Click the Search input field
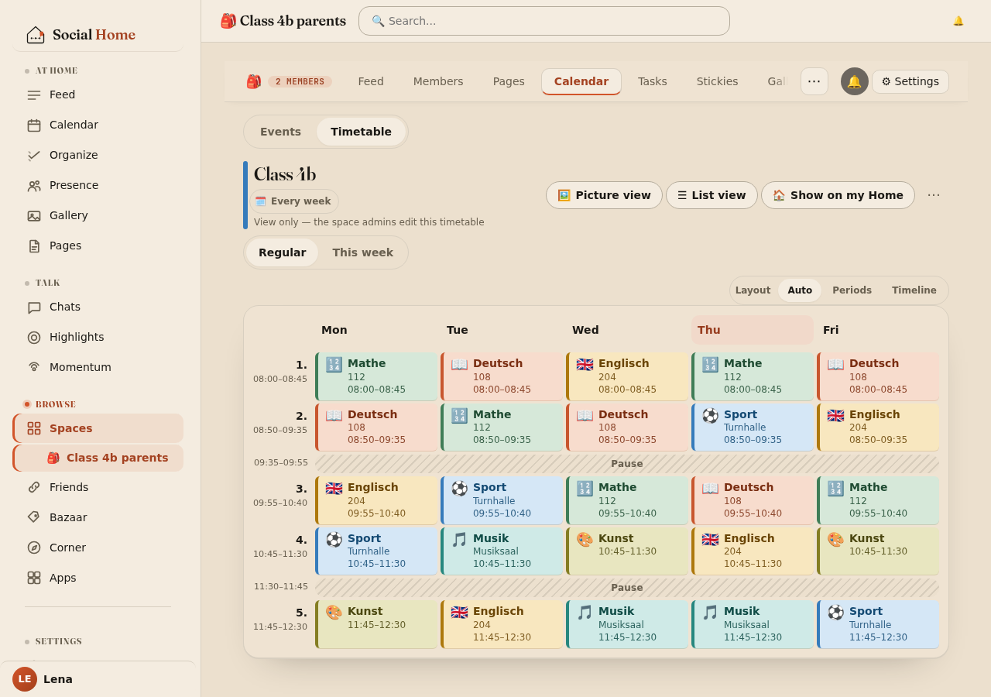The image size is (991, 697). pyautogui.click(x=544, y=21)
